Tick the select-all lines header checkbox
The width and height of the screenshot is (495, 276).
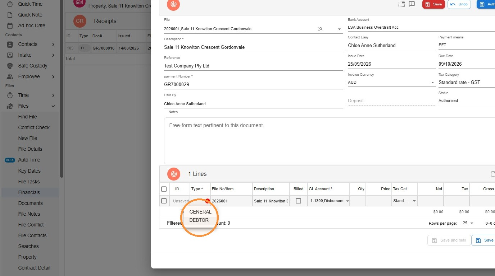tap(164, 189)
